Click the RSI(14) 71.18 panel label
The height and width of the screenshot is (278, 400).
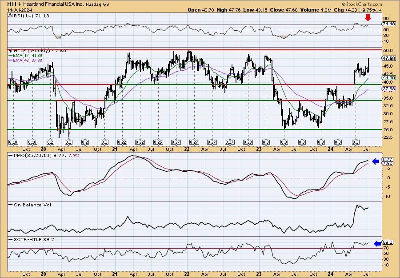point(31,16)
